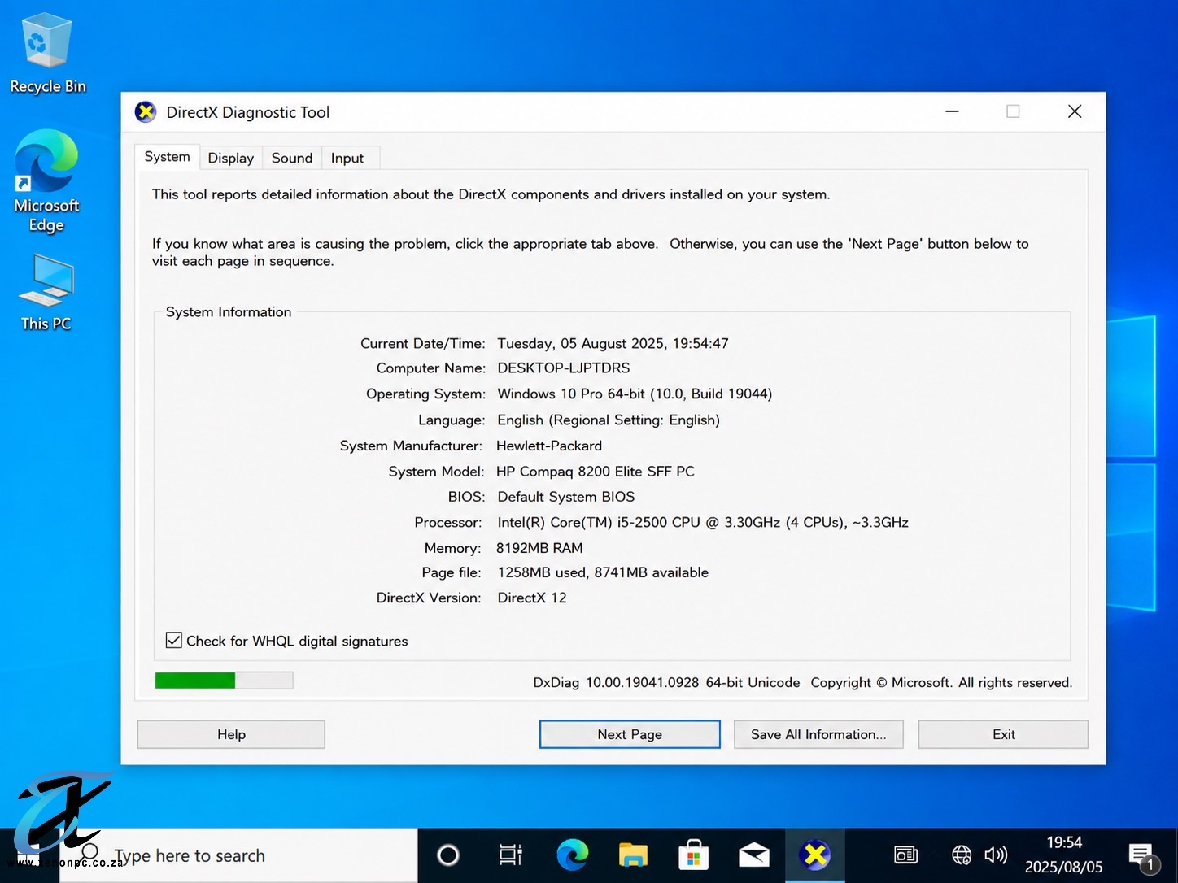Image resolution: width=1178 pixels, height=883 pixels.
Task: Click the Windows 10 Pro 64-bit value
Action: [x=635, y=394]
